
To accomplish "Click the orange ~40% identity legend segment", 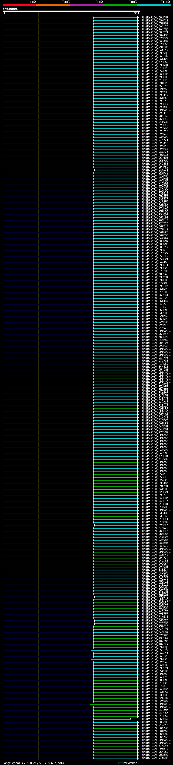I will click(53, 5).
